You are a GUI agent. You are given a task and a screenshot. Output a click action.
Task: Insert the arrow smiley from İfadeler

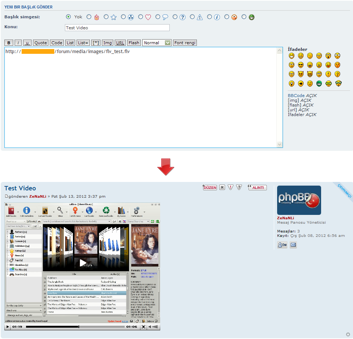click(301, 83)
